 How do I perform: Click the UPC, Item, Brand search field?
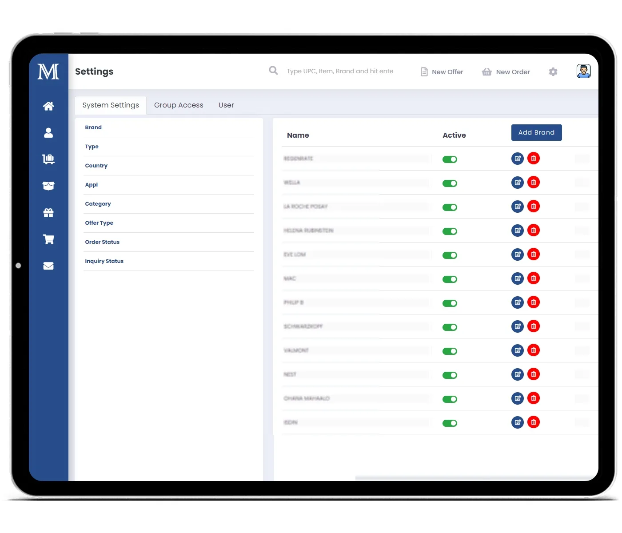coord(340,71)
